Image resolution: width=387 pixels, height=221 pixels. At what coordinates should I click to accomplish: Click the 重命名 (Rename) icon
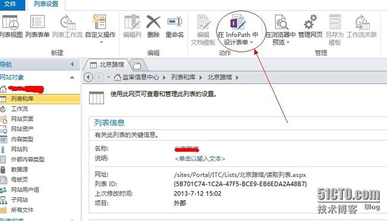click(174, 21)
